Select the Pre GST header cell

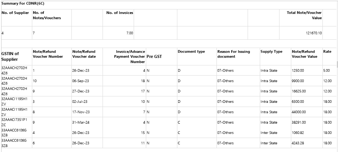coord(154,56)
